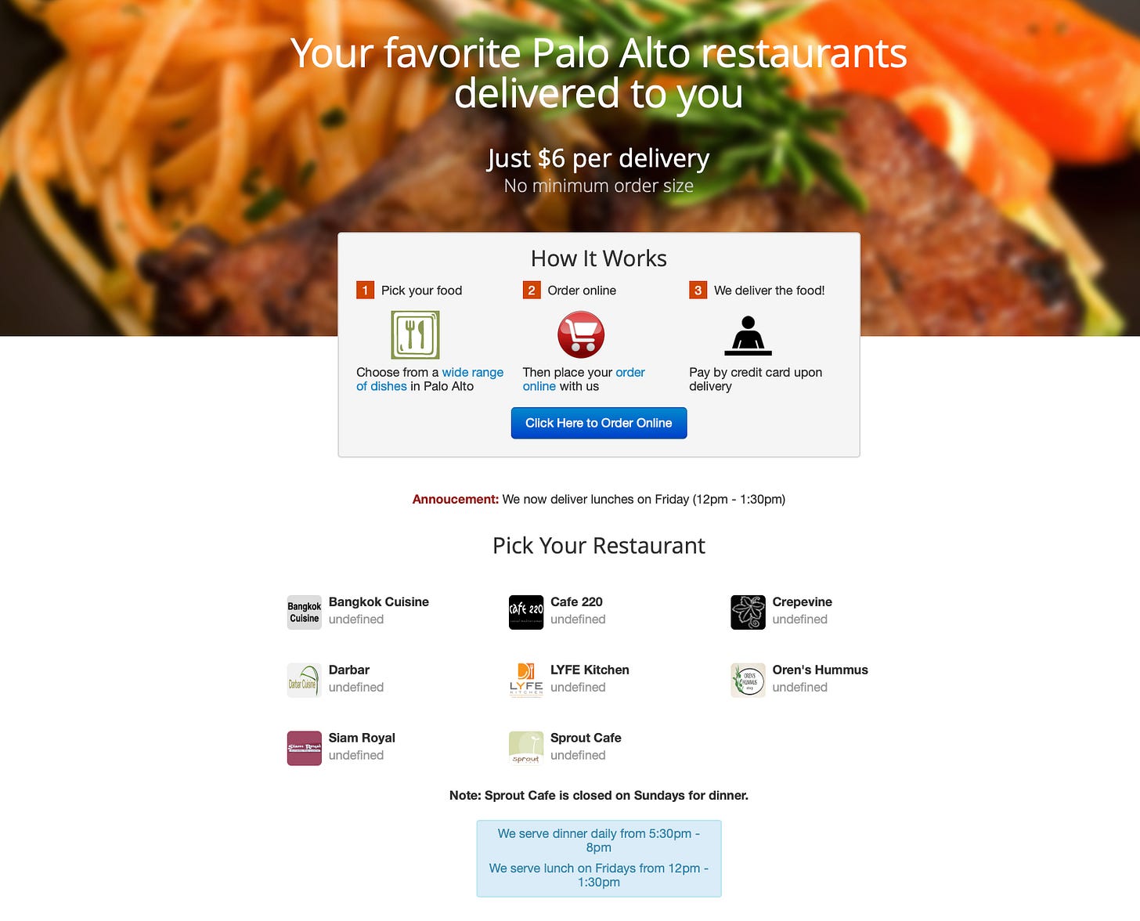Click the delivery person icon
The width and height of the screenshot is (1140, 921).
click(748, 335)
